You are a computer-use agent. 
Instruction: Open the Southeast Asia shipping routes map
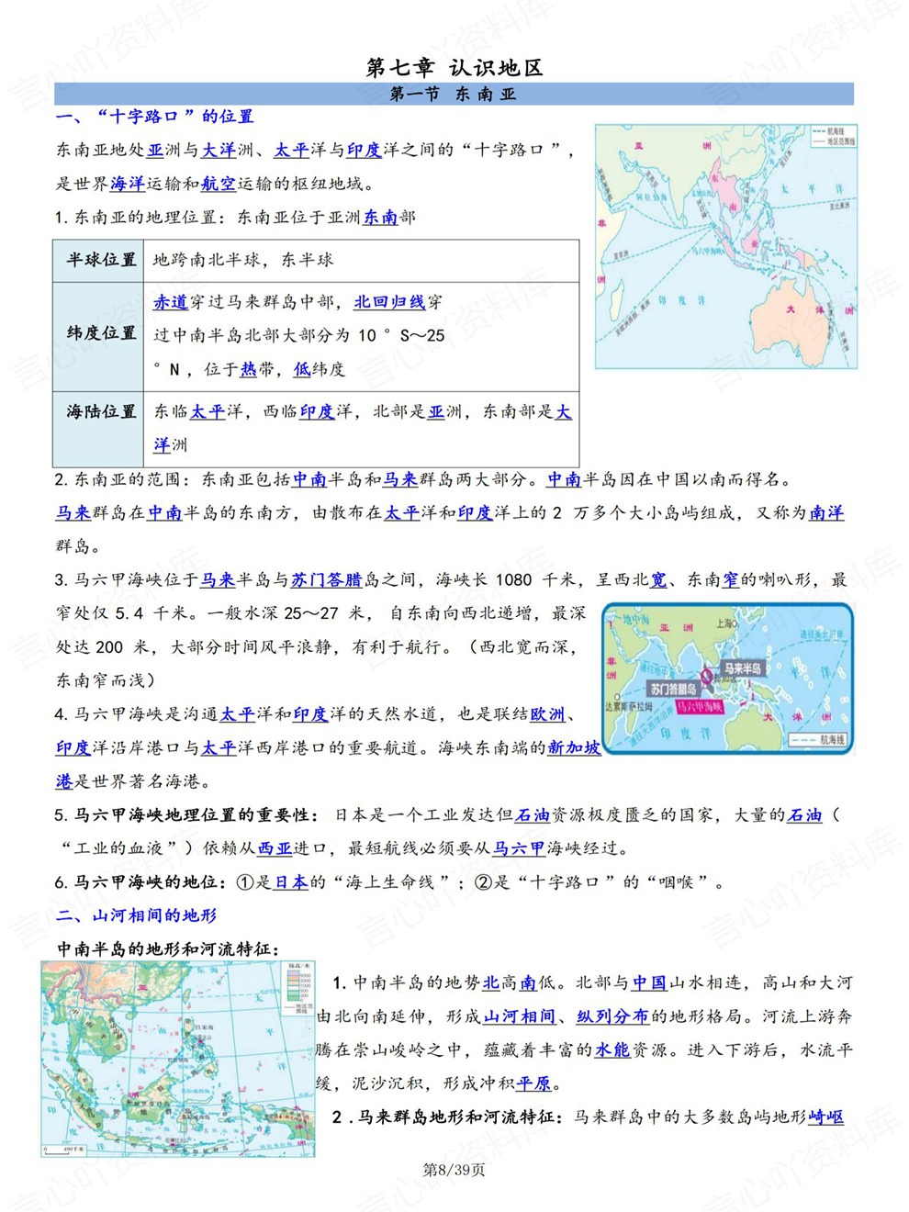coord(726,247)
